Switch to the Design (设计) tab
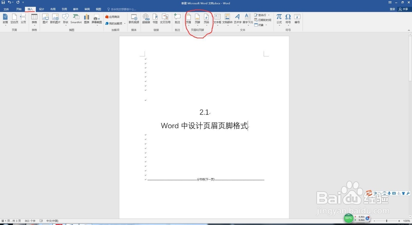 point(42,9)
